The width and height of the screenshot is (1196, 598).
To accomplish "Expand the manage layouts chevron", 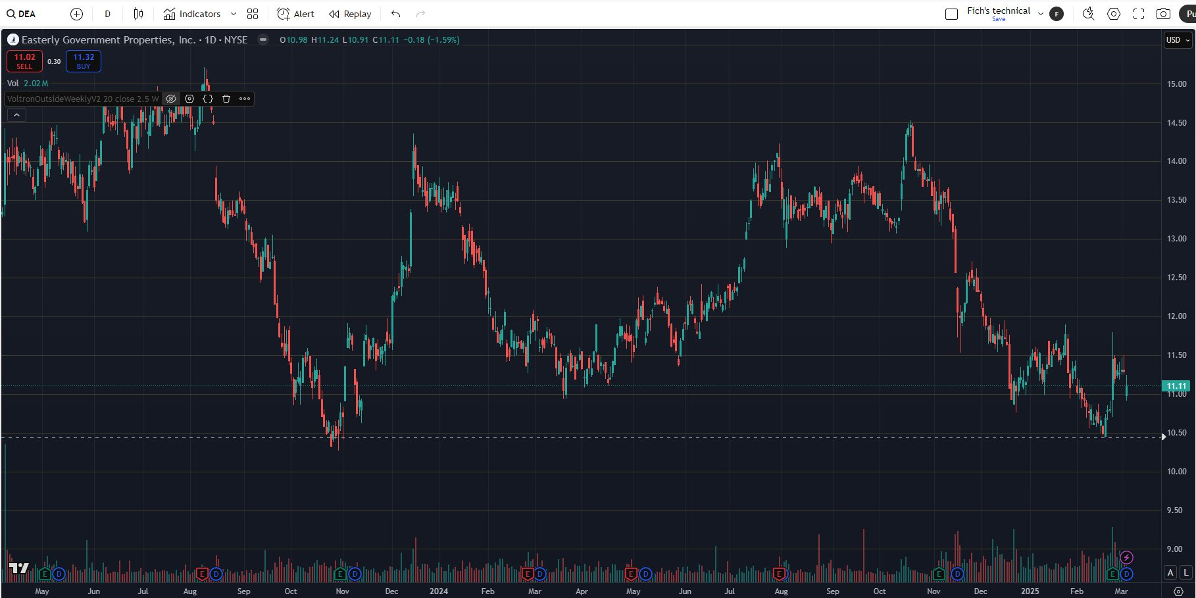I will point(1040,14).
